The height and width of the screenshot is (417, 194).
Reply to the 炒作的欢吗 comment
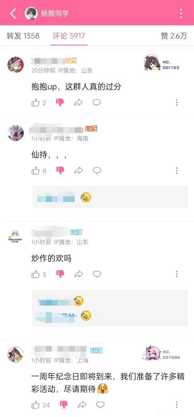click(x=97, y=274)
